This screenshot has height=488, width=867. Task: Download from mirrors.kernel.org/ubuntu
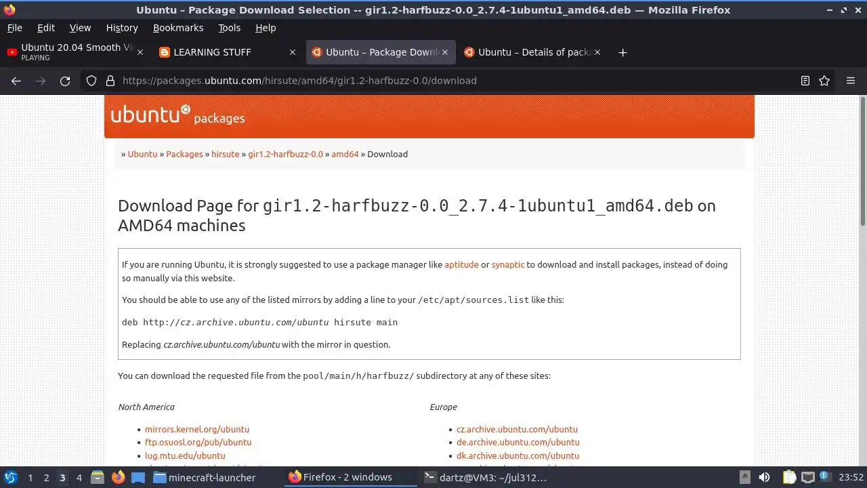coord(197,429)
